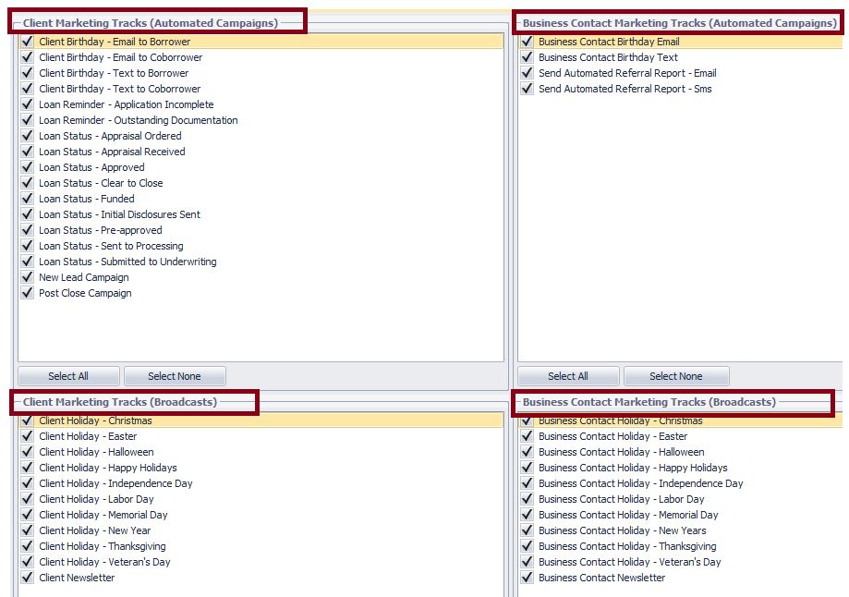Image resolution: width=849 pixels, height=597 pixels.
Task: Select Send Automated Referral Report - Email row
Action: (627, 73)
